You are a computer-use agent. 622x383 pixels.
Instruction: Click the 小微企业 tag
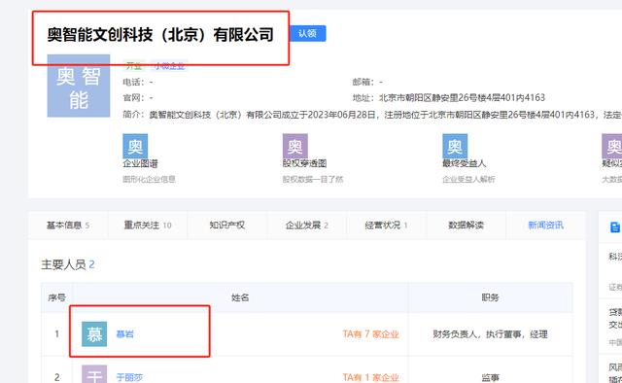[x=169, y=65]
